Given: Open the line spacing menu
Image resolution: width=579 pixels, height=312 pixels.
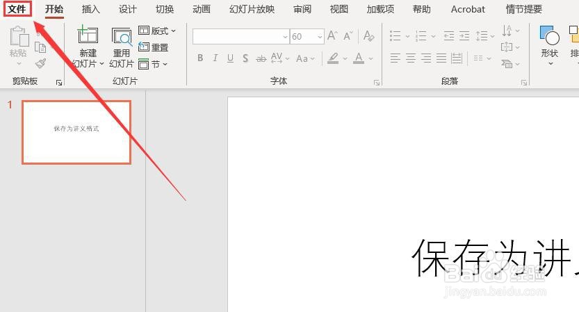Looking at the screenshot, I should tap(485, 36).
